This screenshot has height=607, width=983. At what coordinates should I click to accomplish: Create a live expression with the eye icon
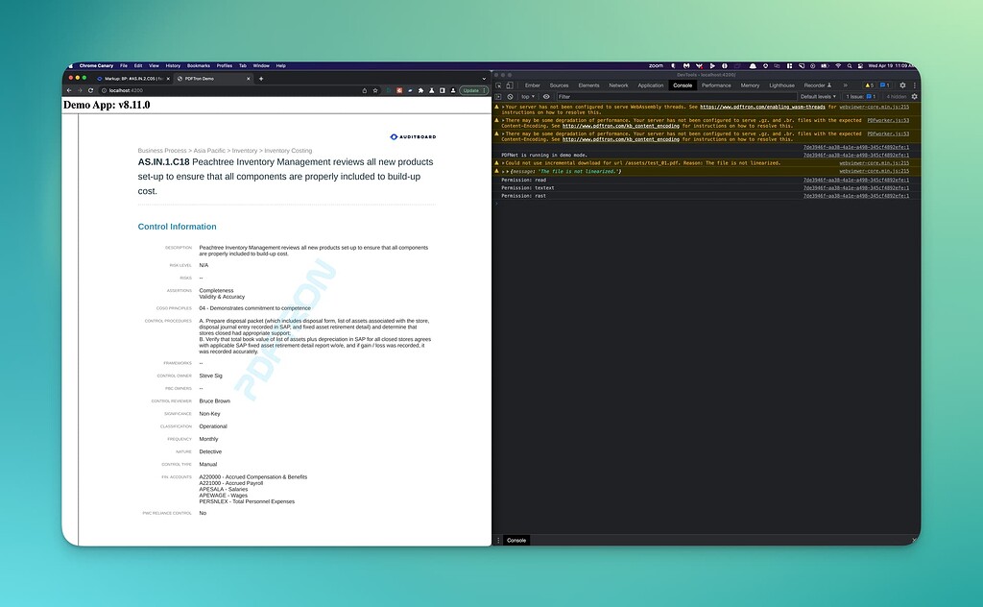(x=546, y=96)
